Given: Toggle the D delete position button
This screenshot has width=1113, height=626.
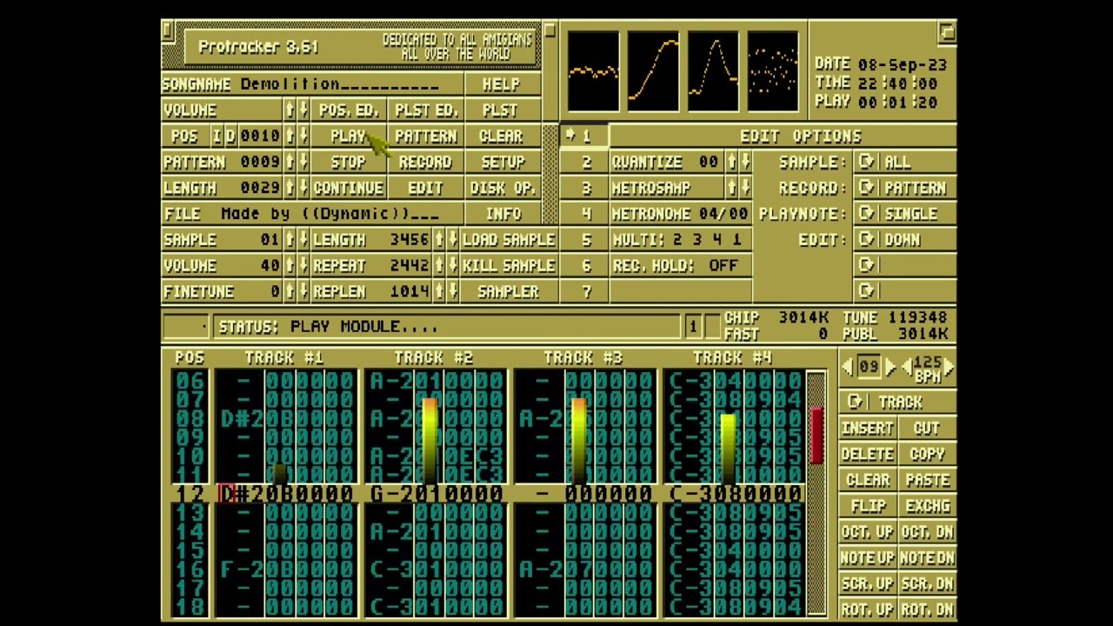Looking at the screenshot, I should tap(230, 136).
